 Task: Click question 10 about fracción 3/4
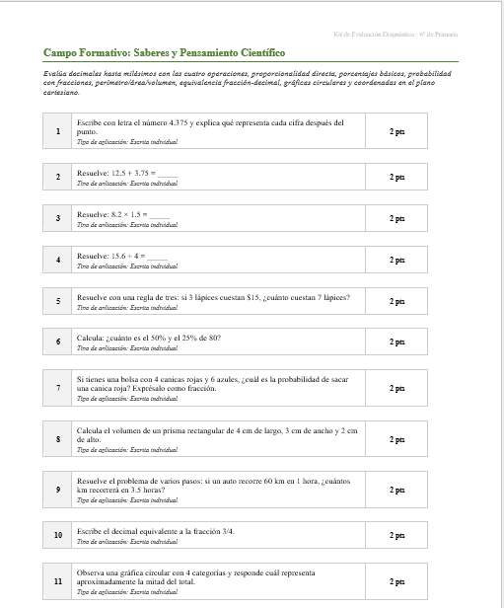pyautogui.click(x=156, y=532)
